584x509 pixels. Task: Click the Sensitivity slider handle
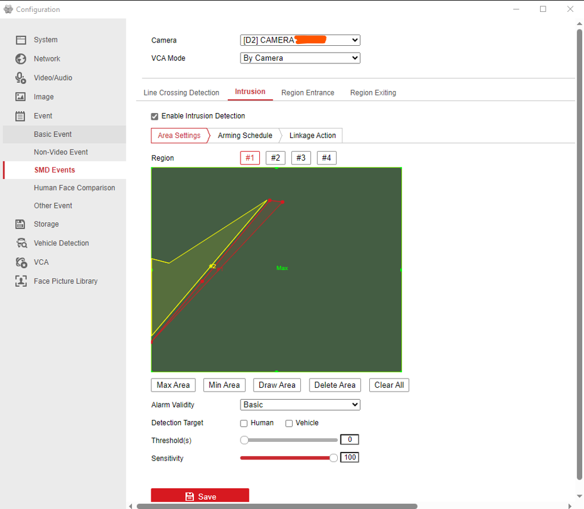(333, 458)
